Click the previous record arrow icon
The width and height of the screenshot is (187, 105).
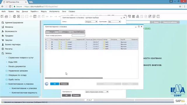click(51, 16)
